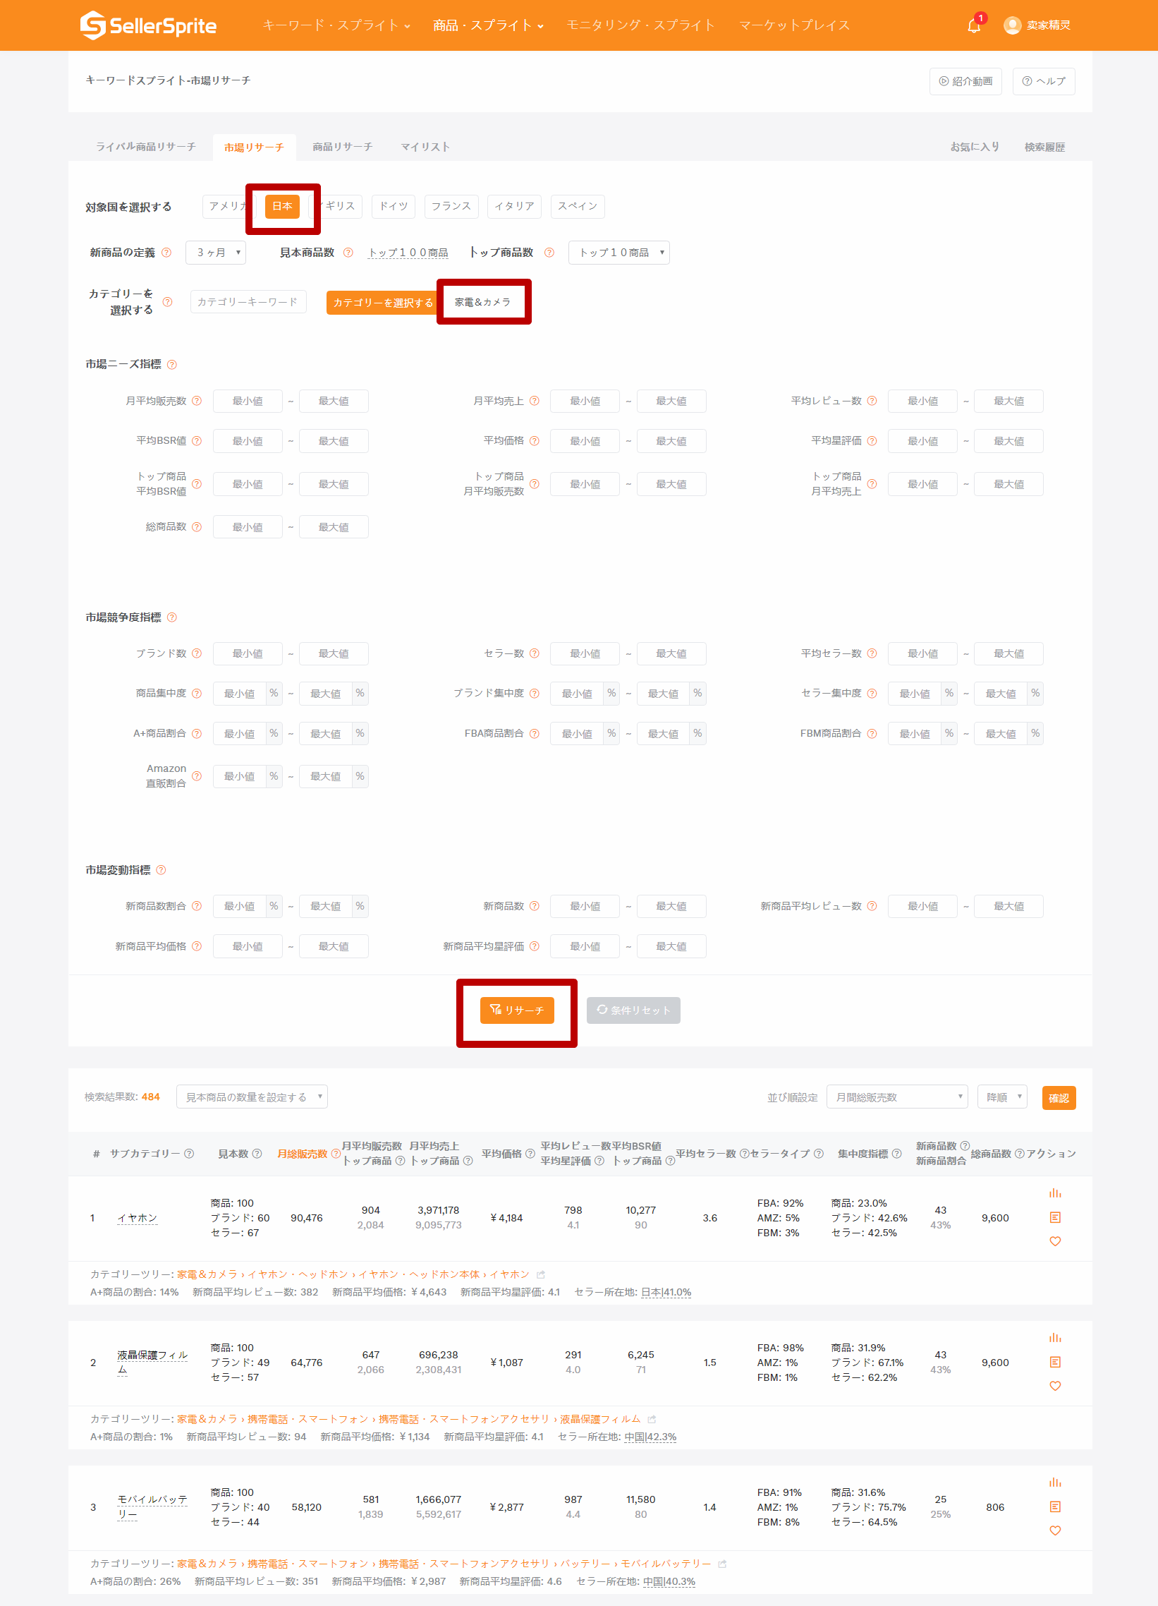
Task: Click the SellerSprite logo
Action: tap(149, 25)
